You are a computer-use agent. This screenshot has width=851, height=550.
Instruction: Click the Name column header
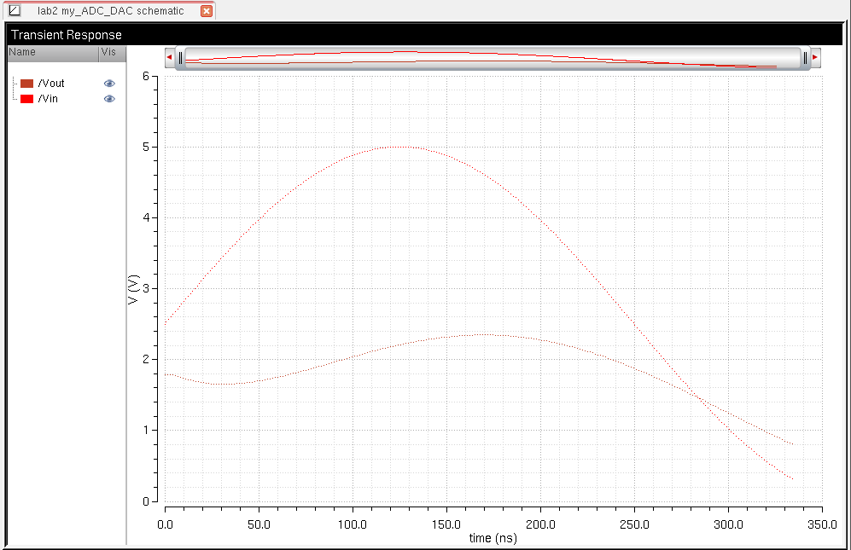[x=53, y=53]
